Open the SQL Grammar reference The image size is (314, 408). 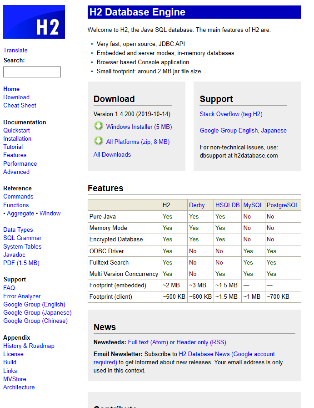pyautogui.click(x=22, y=238)
